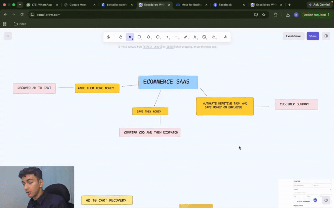Open the three-dot menu beside Action required
Viewport: 334px width, 208px height.
[329, 15]
